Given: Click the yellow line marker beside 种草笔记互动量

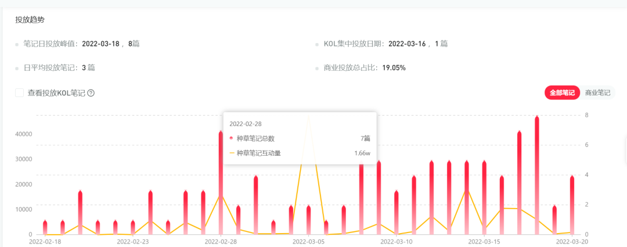Looking at the screenshot, I should 232,153.
